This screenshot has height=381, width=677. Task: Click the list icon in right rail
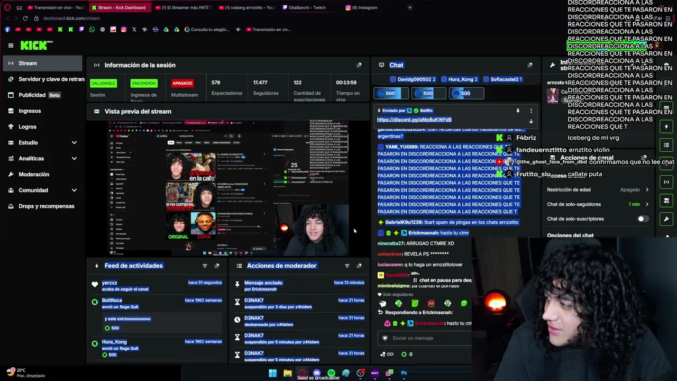666,145
